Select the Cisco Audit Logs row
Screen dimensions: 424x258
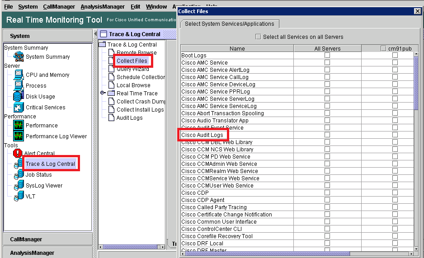[x=237, y=135]
